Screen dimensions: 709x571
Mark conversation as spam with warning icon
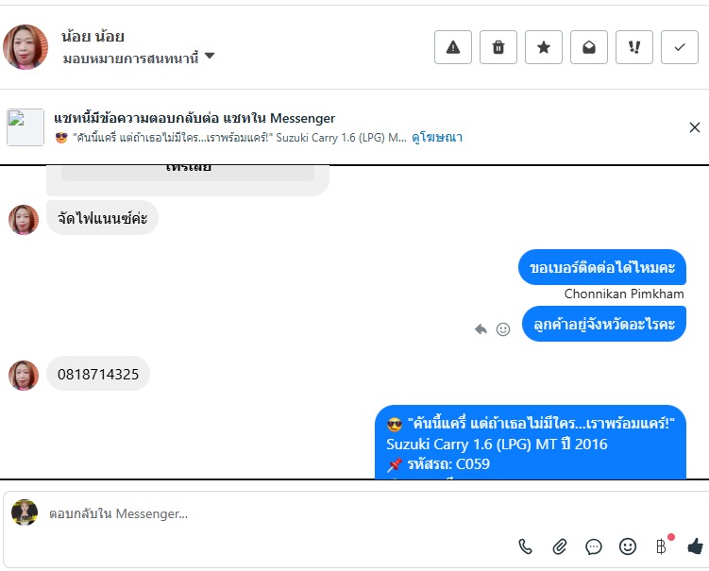pyautogui.click(x=453, y=47)
